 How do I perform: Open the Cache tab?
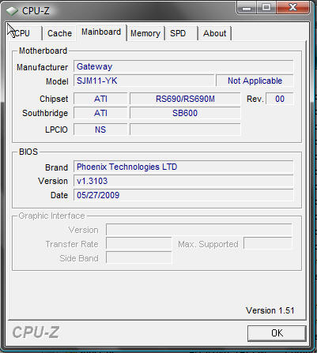[59, 33]
